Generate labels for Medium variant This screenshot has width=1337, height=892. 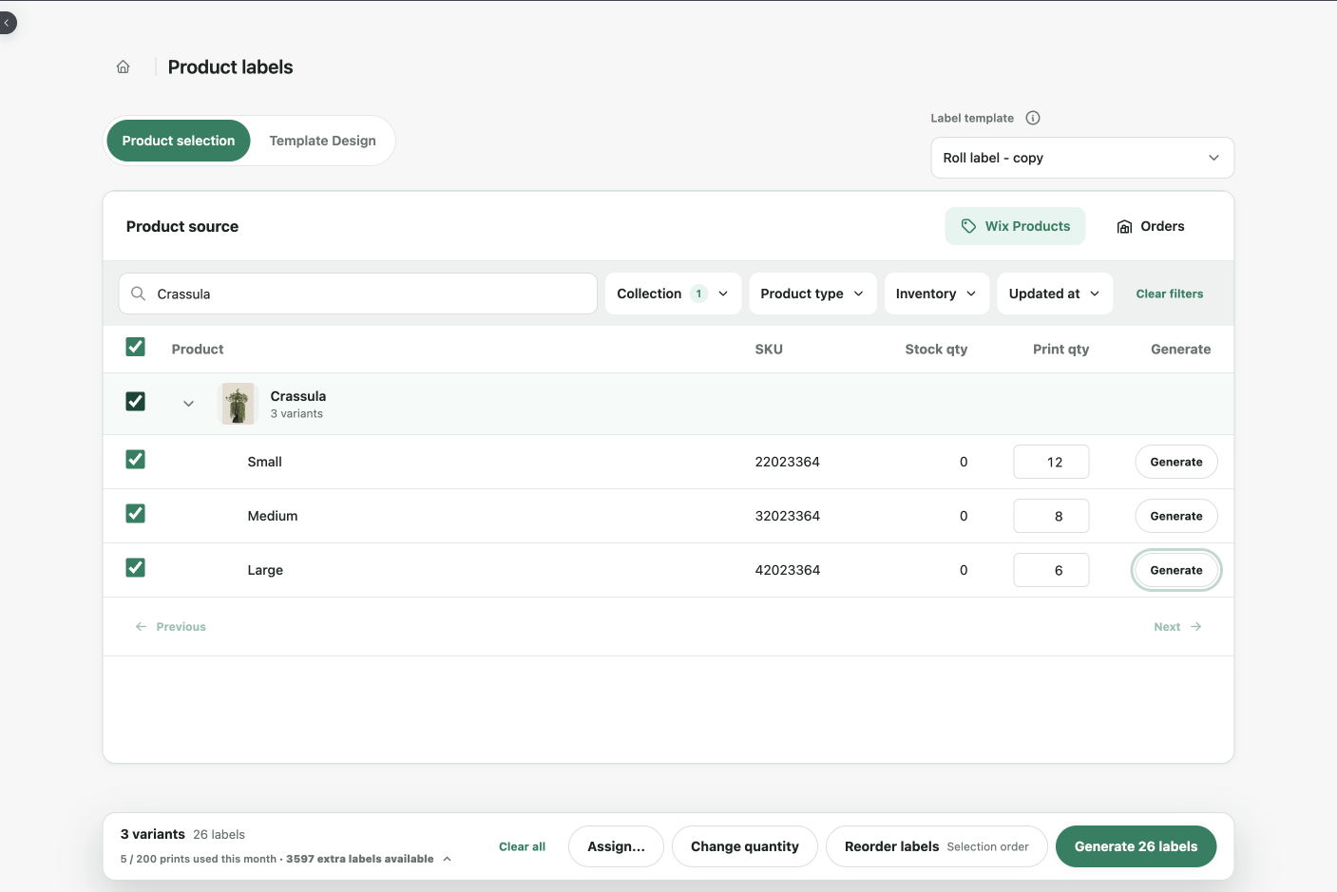[x=1176, y=516]
